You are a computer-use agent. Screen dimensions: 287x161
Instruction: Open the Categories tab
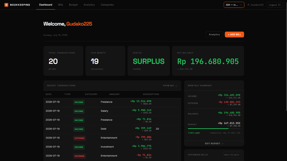[107, 5]
